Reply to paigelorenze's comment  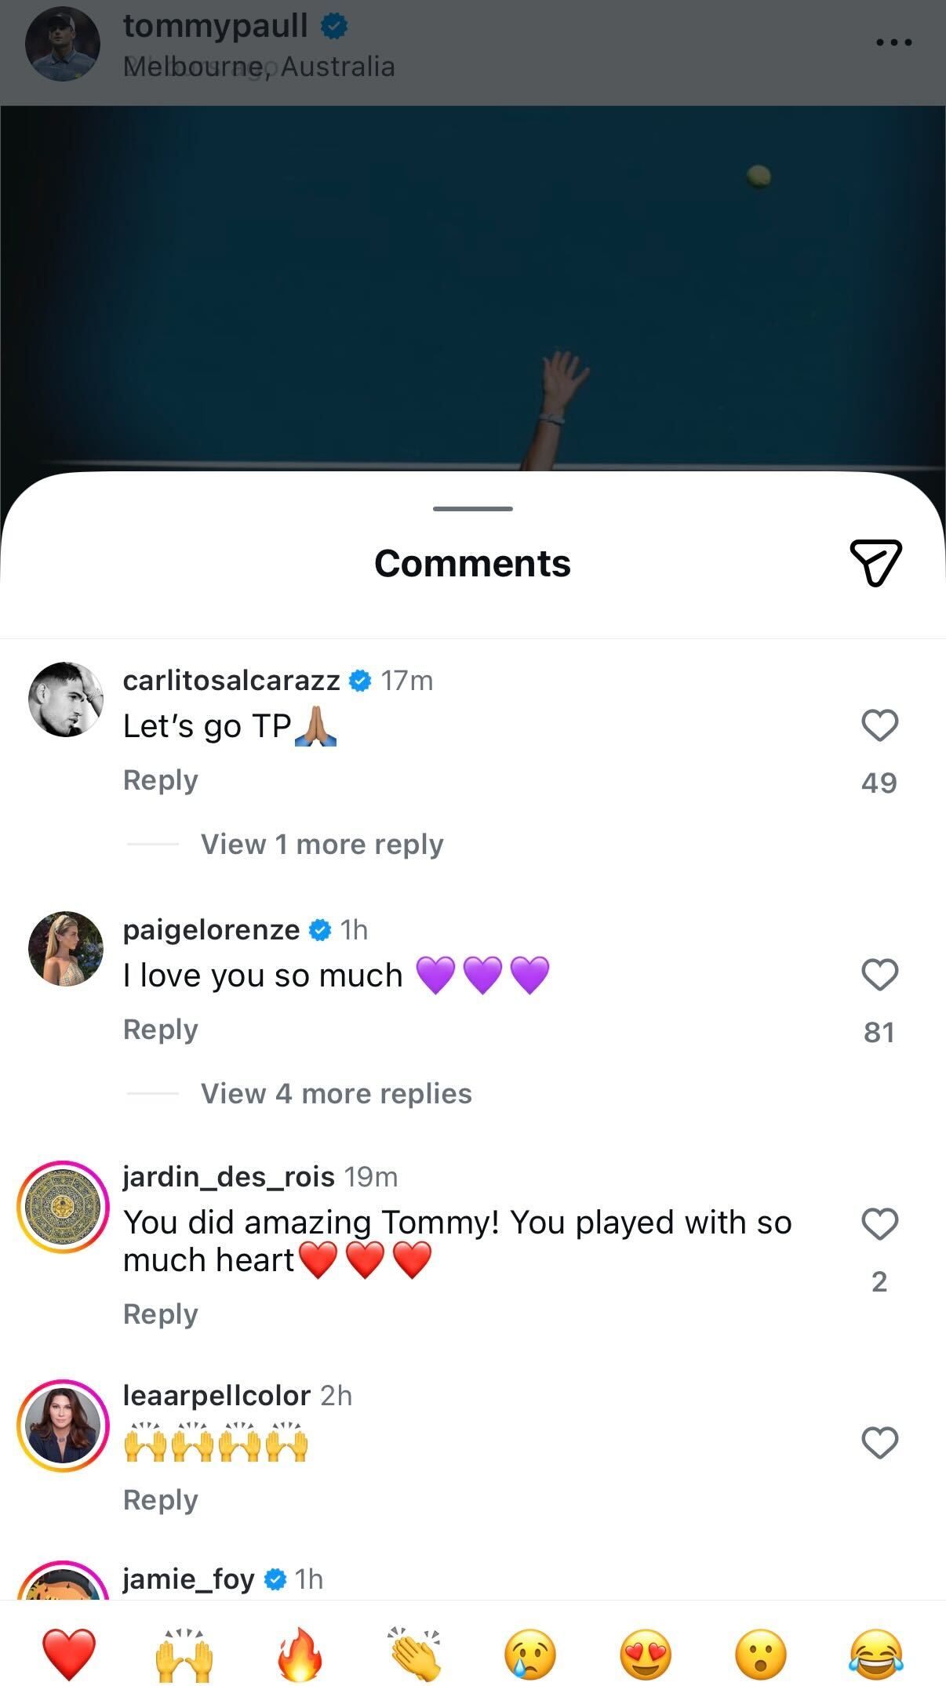[161, 1030]
